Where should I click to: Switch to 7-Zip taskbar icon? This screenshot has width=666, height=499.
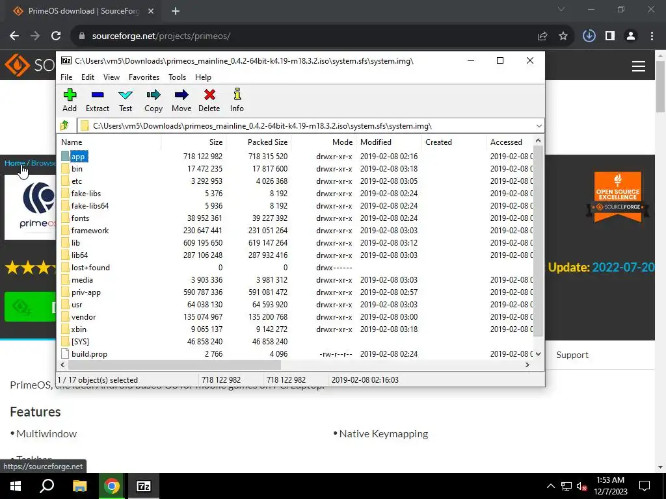pyautogui.click(x=144, y=486)
